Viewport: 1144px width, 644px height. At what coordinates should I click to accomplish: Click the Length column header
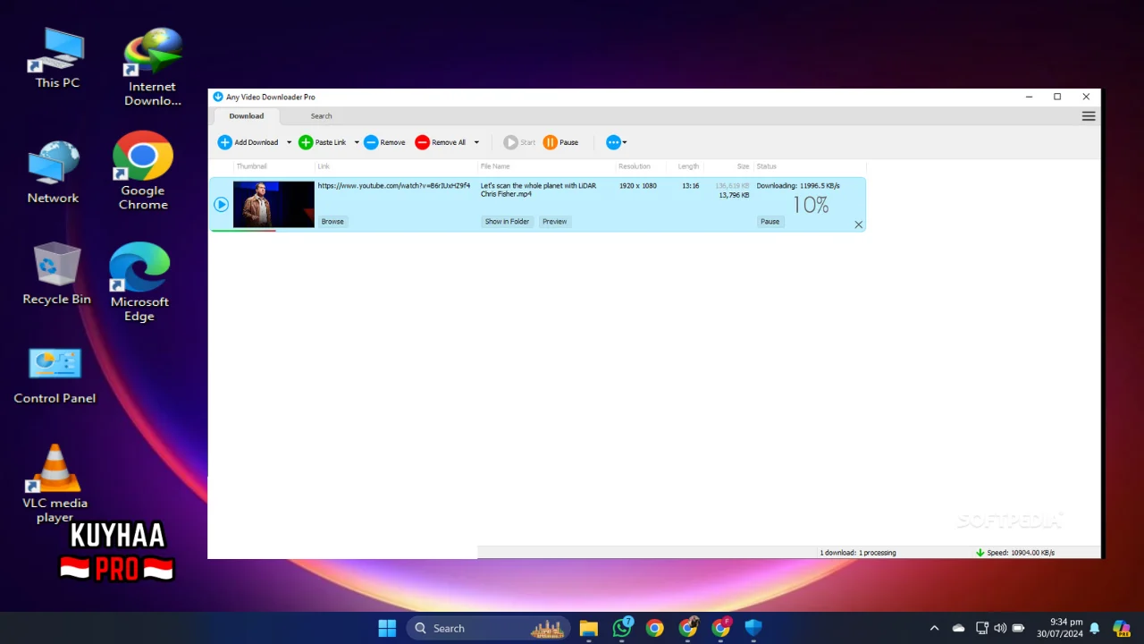tap(688, 166)
